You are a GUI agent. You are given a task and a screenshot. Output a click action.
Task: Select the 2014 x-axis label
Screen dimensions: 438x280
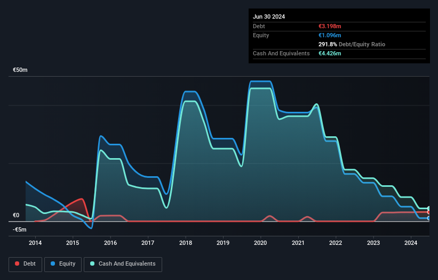(35, 243)
